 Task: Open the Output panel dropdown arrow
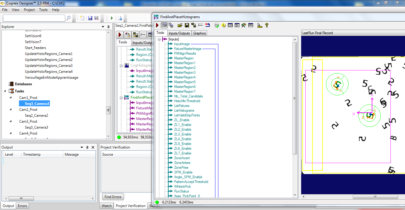click(x=82, y=147)
